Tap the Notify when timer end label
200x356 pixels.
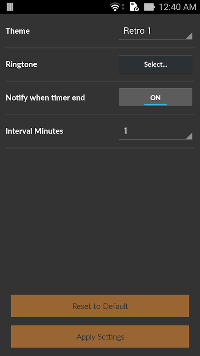point(45,97)
